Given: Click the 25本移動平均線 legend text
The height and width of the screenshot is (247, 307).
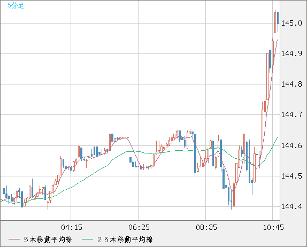Looking at the screenshot, I should coord(125,240).
